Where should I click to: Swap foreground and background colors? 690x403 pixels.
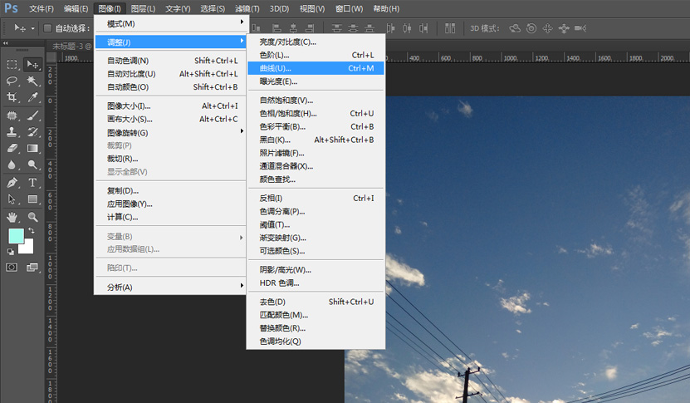(x=32, y=230)
